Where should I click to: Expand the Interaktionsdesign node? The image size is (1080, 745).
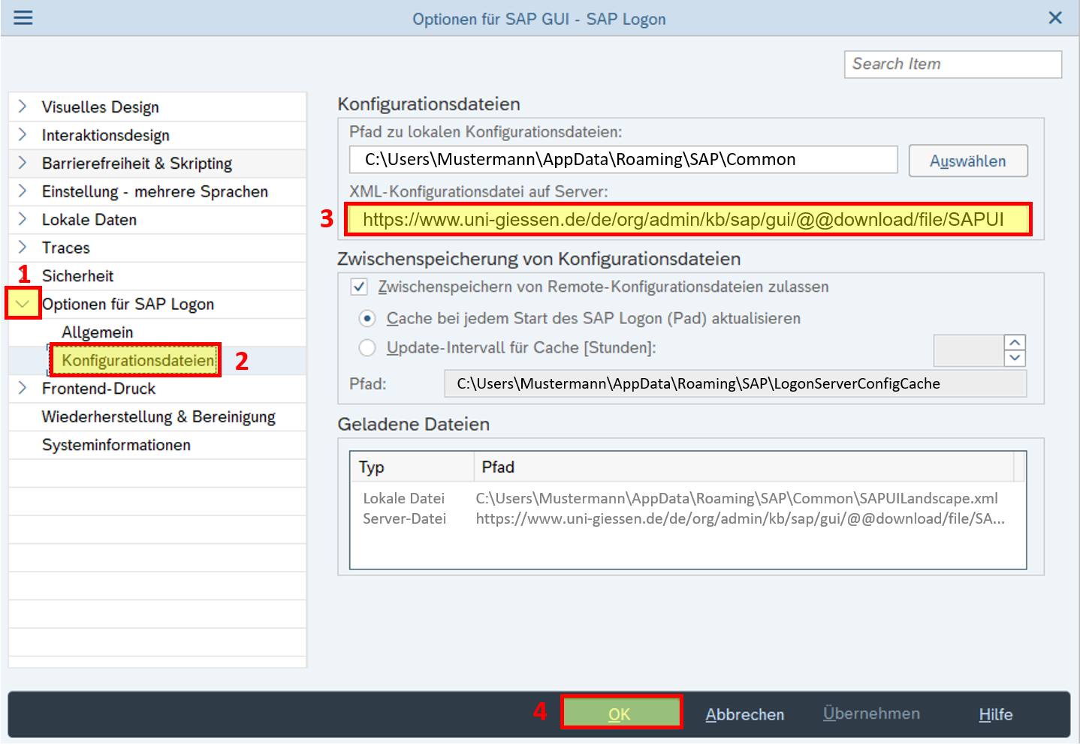pos(23,135)
